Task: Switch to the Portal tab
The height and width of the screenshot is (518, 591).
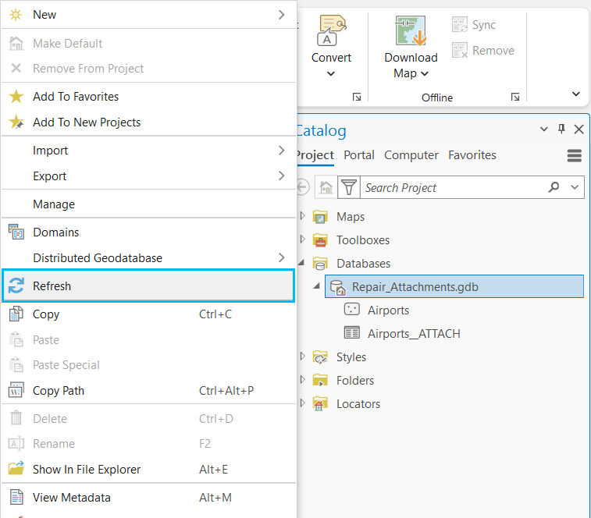Action: 359,155
